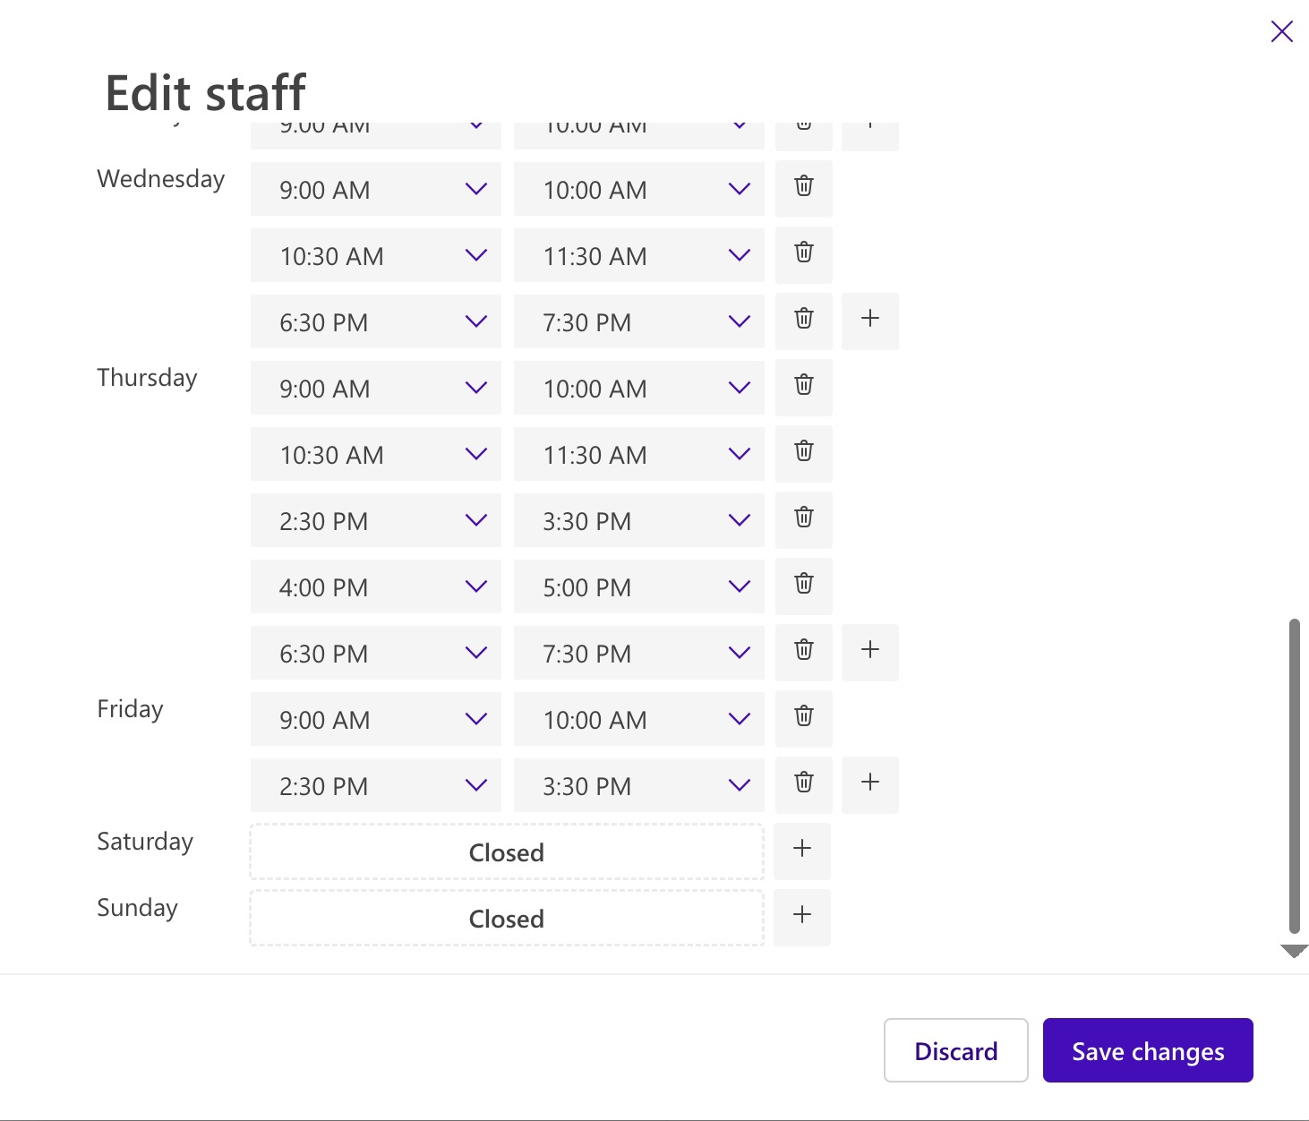Viewport: 1309px width, 1121px height.
Task: Click Saturday's Closed box
Action: [x=507, y=851]
